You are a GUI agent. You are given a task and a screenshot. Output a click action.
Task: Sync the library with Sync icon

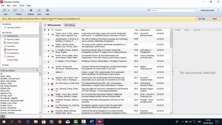click(39, 10)
